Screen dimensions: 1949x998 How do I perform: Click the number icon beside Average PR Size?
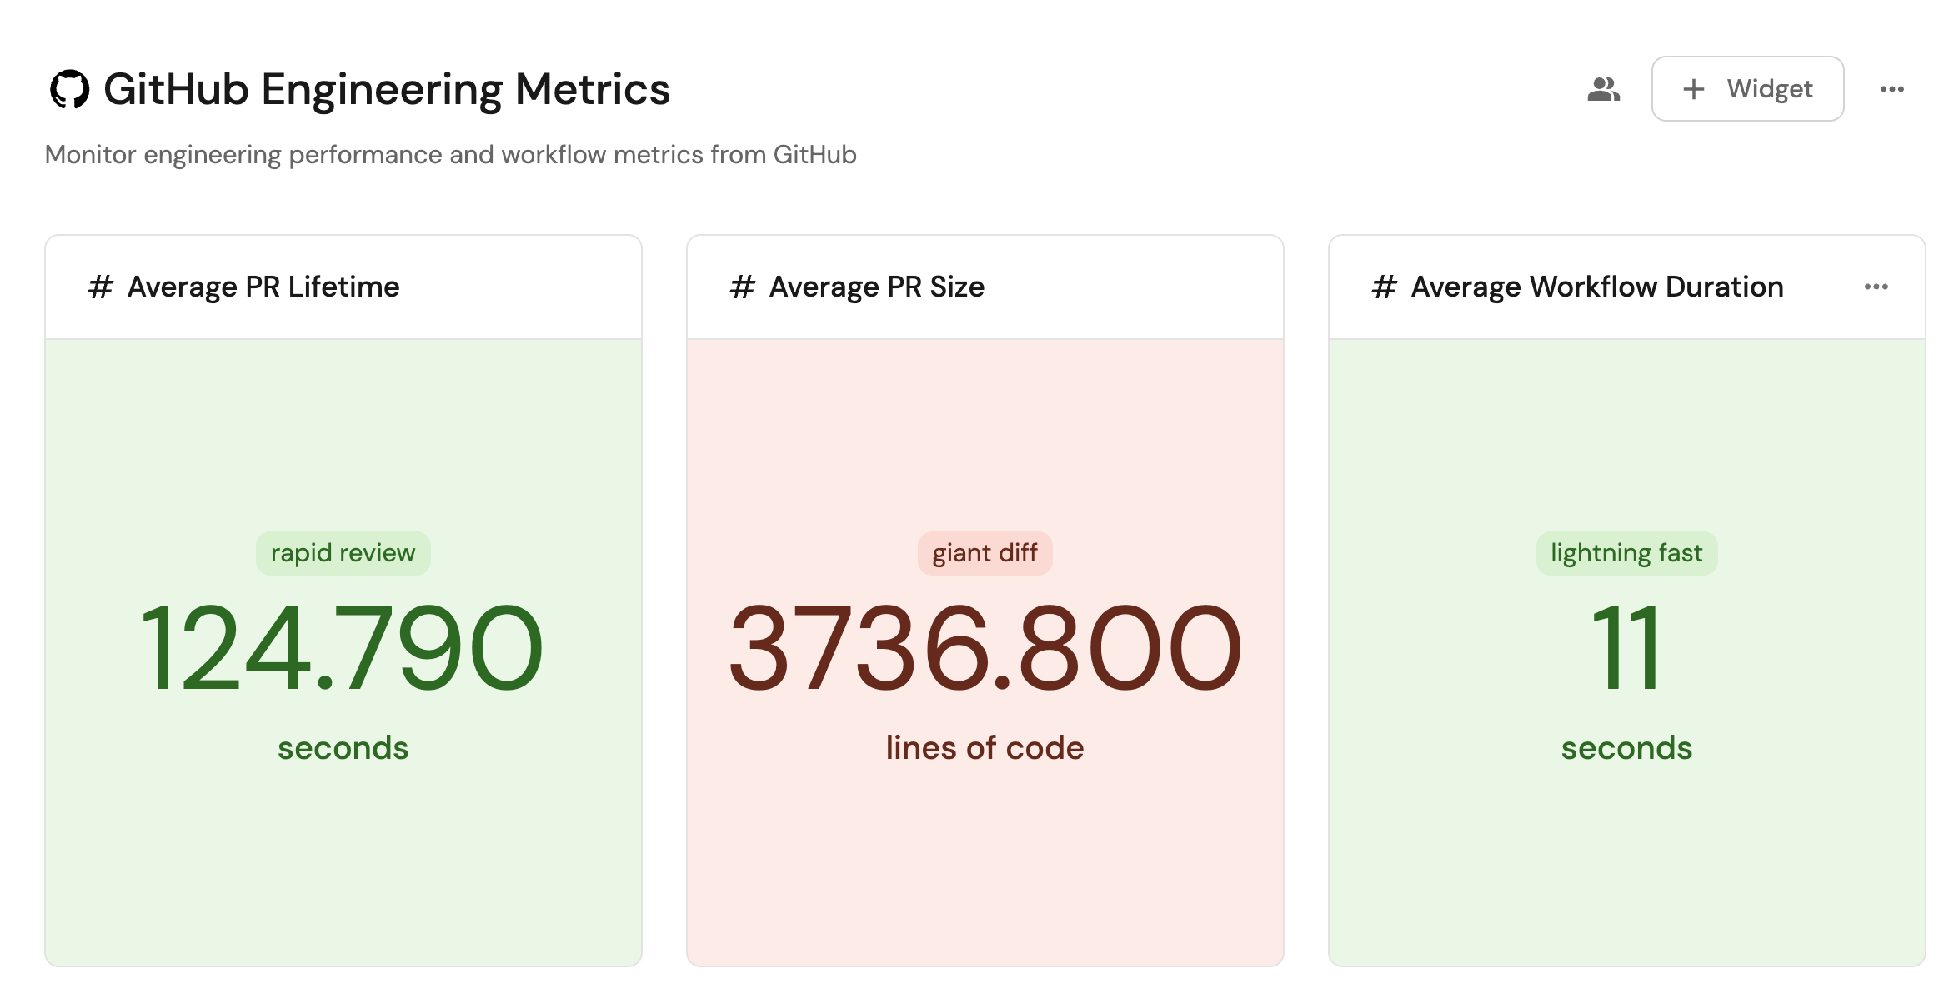pyautogui.click(x=741, y=287)
